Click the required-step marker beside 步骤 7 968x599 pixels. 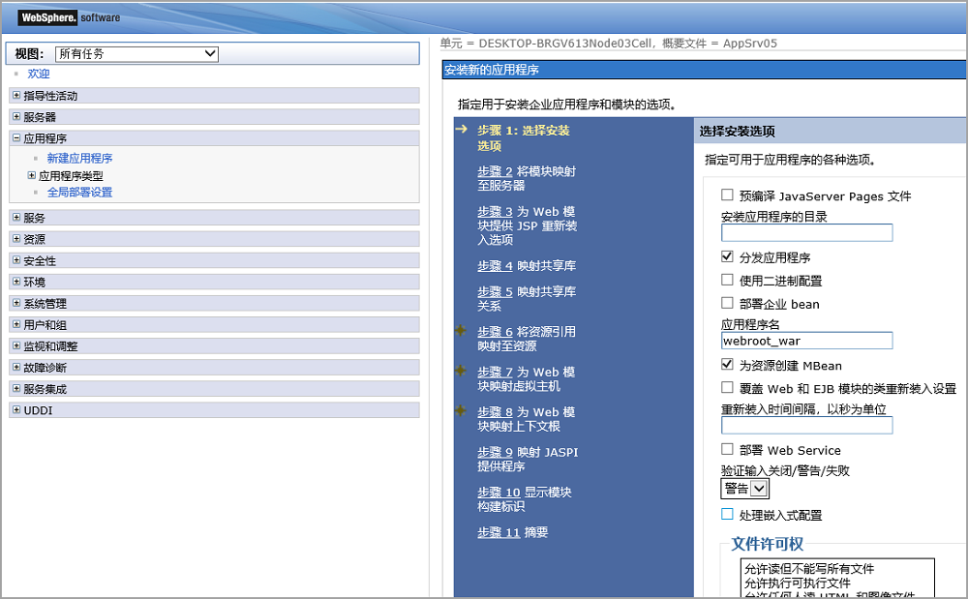[461, 370]
